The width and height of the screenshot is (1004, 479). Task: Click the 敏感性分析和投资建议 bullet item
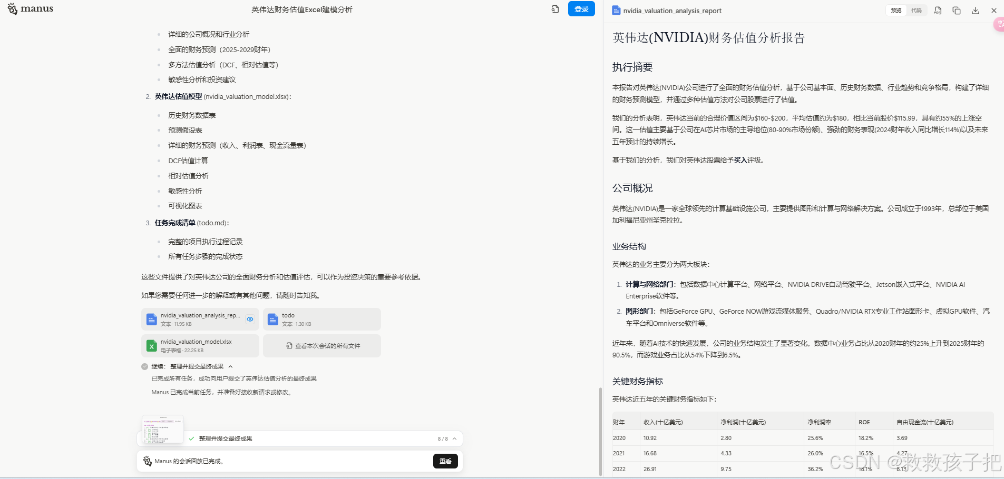click(x=202, y=79)
